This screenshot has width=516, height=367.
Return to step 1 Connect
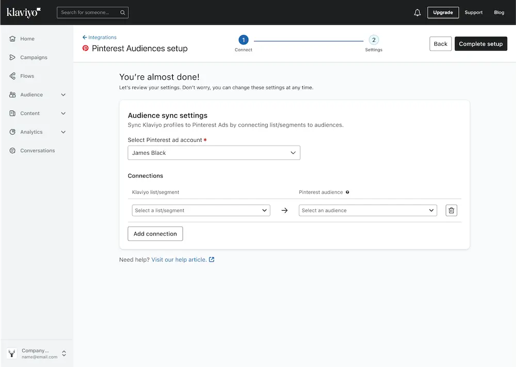click(243, 40)
